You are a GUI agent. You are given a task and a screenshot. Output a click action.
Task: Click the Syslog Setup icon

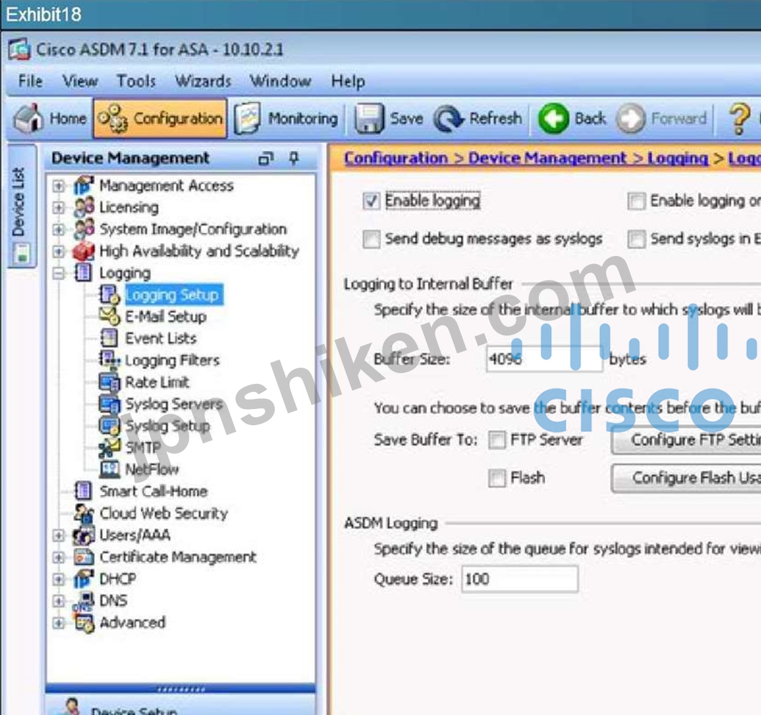click(109, 426)
